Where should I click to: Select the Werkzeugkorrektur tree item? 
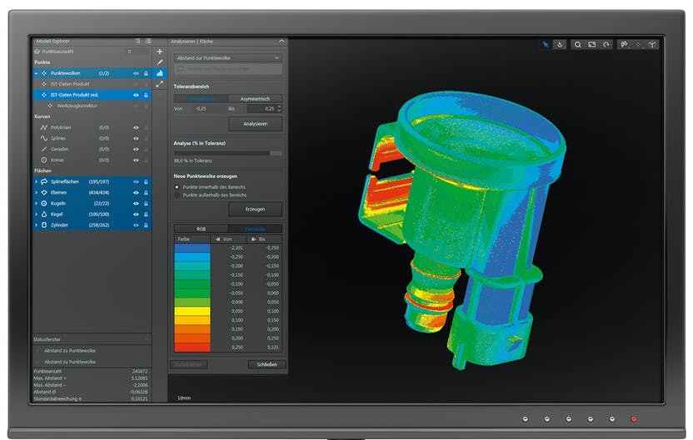click(77, 106)
